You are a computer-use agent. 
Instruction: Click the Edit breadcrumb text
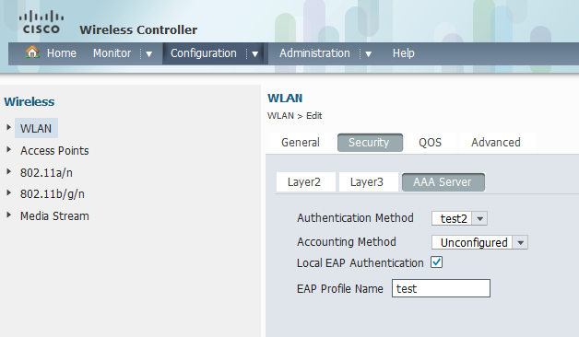tap(313, 116)
